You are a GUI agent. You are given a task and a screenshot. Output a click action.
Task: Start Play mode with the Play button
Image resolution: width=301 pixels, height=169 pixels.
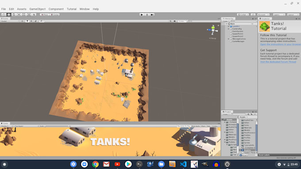[142, 15]
